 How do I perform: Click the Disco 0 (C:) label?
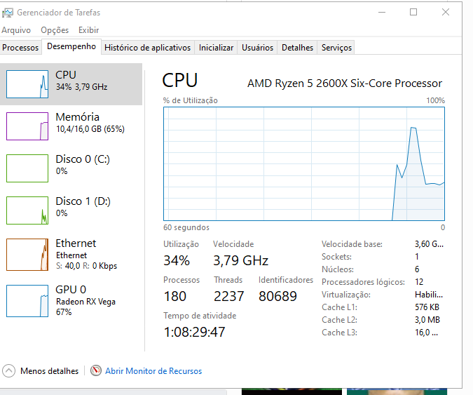83,159
